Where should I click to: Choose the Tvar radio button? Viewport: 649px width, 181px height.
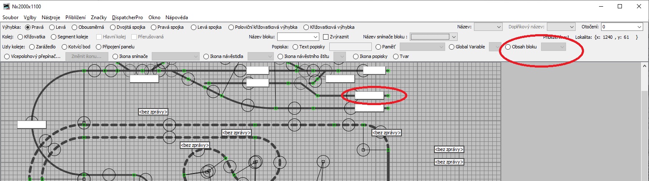point(396,56)
